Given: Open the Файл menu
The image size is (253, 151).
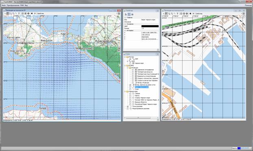Looking at the screenshot, I should (4, 5).
